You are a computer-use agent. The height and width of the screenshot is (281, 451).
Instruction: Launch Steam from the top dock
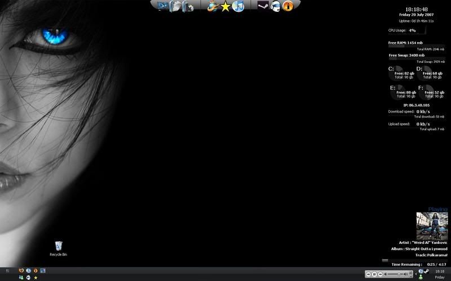(263, 6)
